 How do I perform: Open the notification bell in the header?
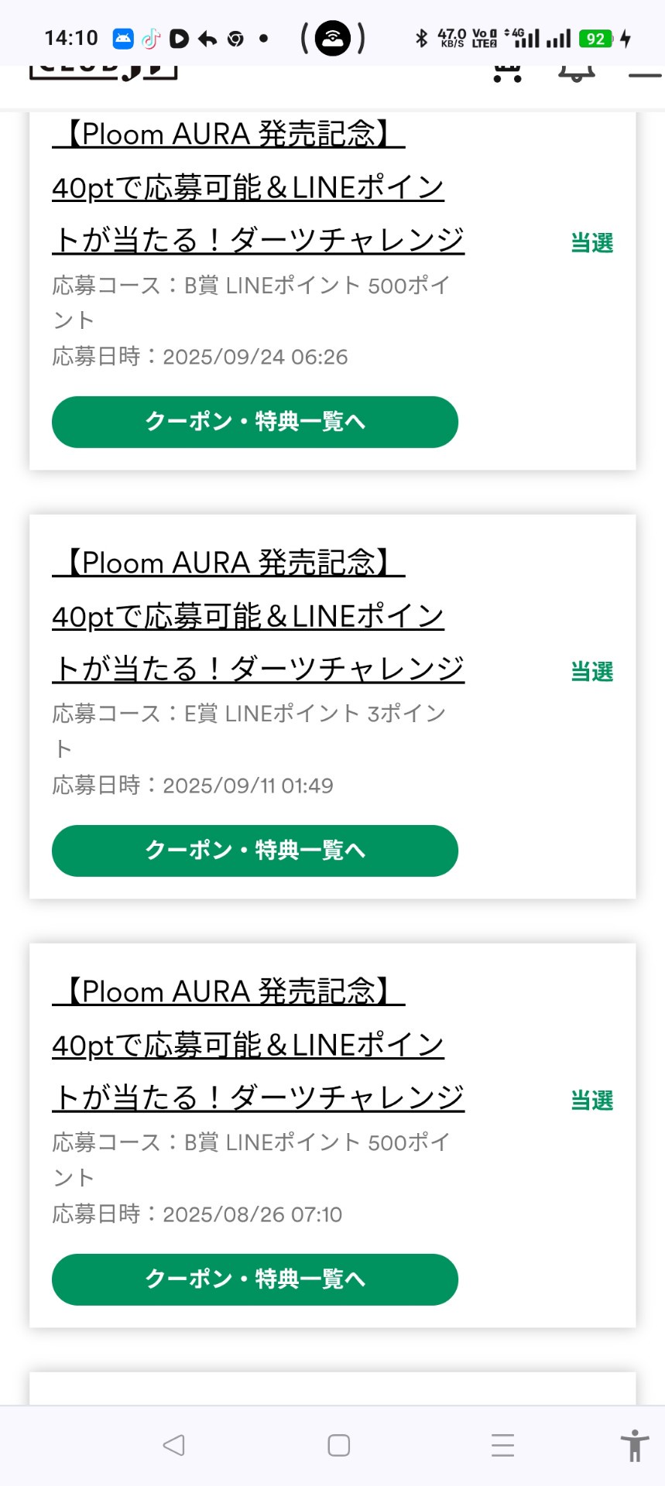click(x=576, y=73)
